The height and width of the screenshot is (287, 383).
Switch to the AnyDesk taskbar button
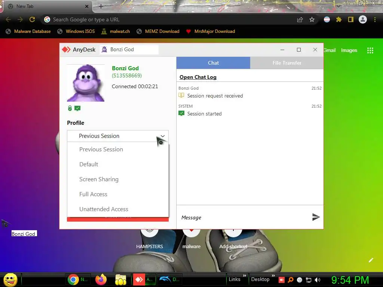[143, 280]
